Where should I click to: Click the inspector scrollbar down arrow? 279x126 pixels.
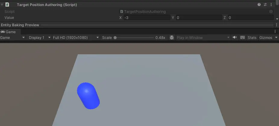coord(277,19)
